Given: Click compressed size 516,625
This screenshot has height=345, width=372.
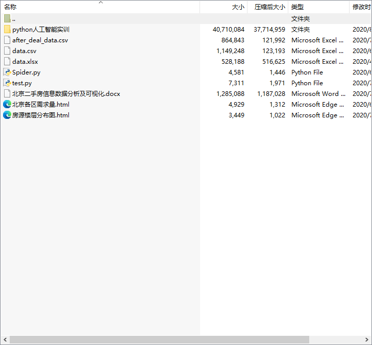Looking at the screenshot, I should click(x=274, y=61).
